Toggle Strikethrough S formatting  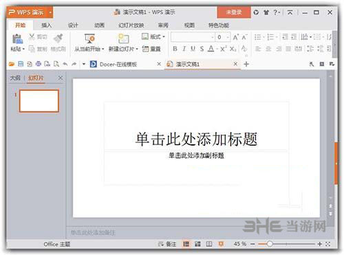point(202,49)
